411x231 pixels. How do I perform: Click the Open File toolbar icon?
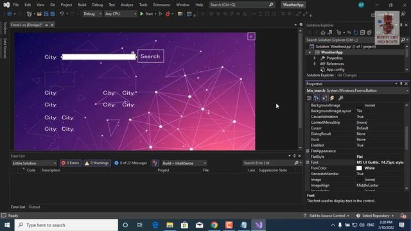point(39,14)
